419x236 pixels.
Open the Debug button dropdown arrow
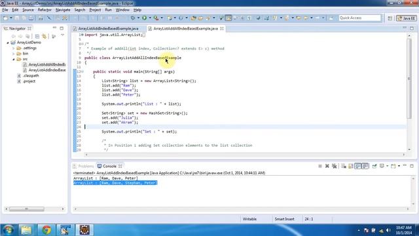coord(138,18)
